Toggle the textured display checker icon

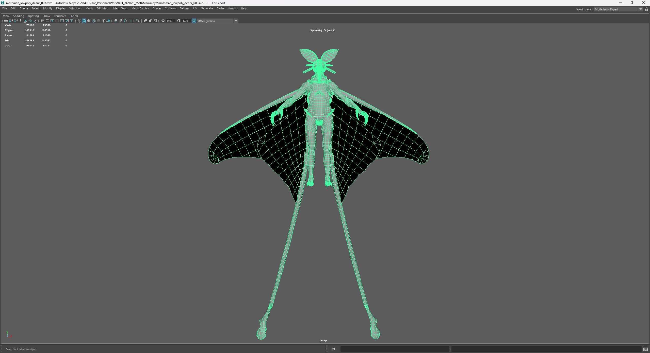tap(99, 21)
